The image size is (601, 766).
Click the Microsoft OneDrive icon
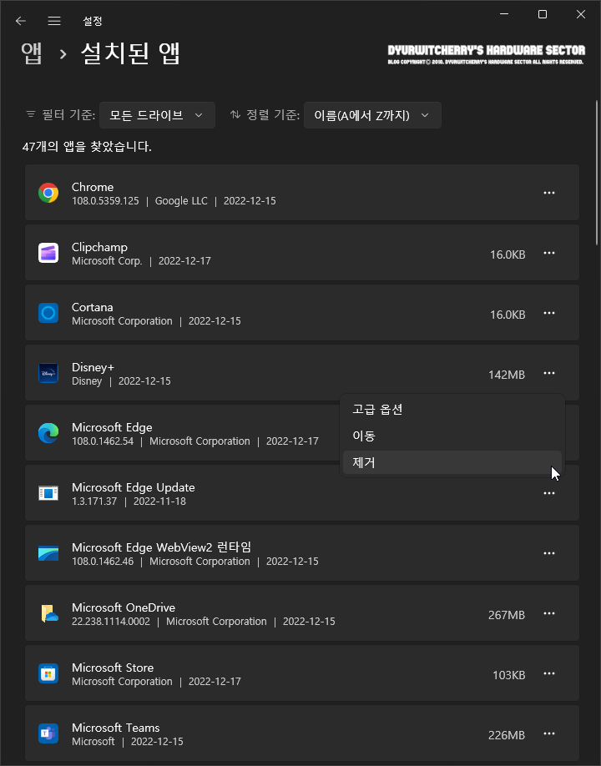pos(48,613)
